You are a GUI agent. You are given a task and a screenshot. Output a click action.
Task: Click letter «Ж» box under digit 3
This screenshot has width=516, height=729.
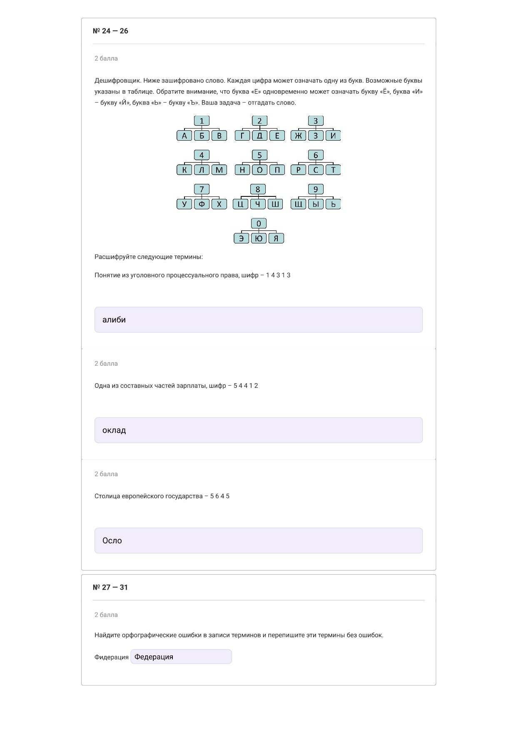coord(298,135)
